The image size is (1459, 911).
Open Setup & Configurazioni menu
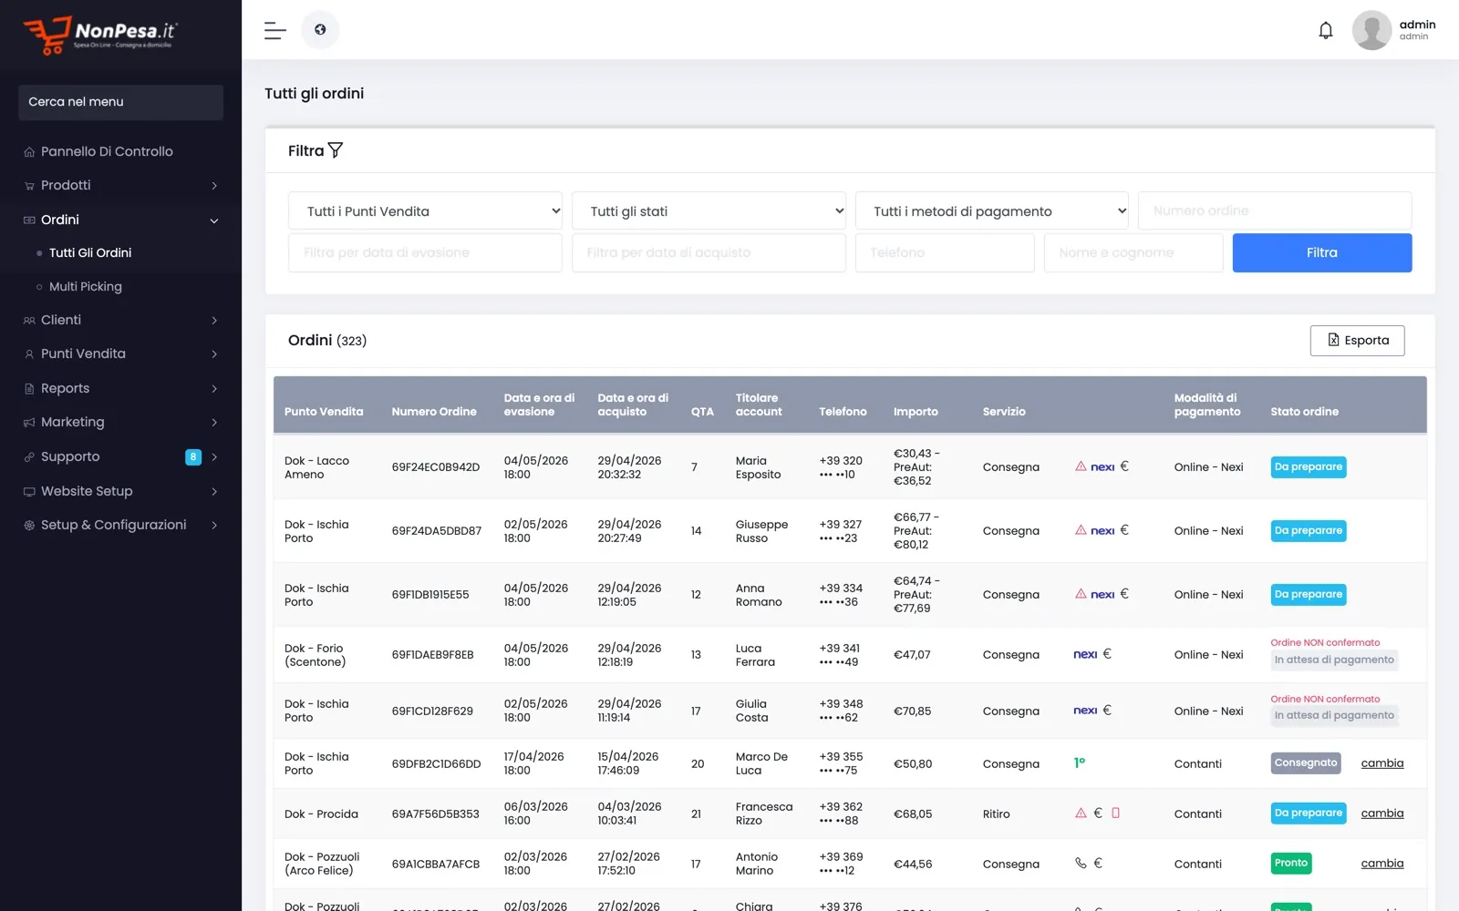(120, 525)
